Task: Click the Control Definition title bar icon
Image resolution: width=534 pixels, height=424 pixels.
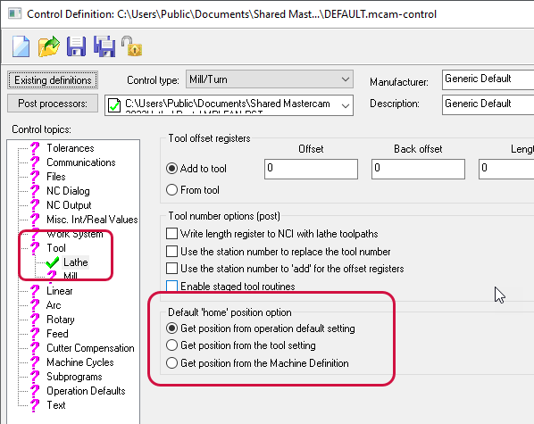Action: pyautogui.click(x=14, y=14)
